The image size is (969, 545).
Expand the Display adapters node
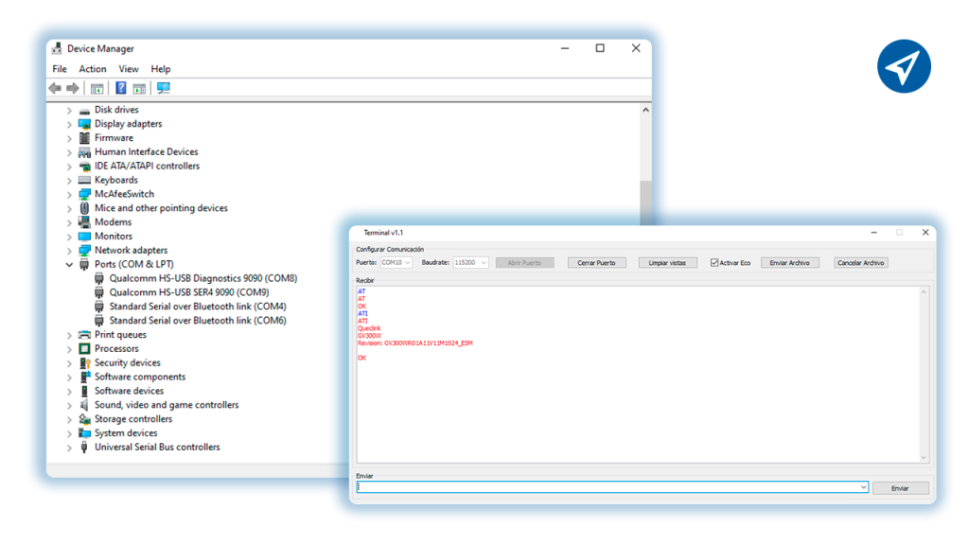coord(69,124)
